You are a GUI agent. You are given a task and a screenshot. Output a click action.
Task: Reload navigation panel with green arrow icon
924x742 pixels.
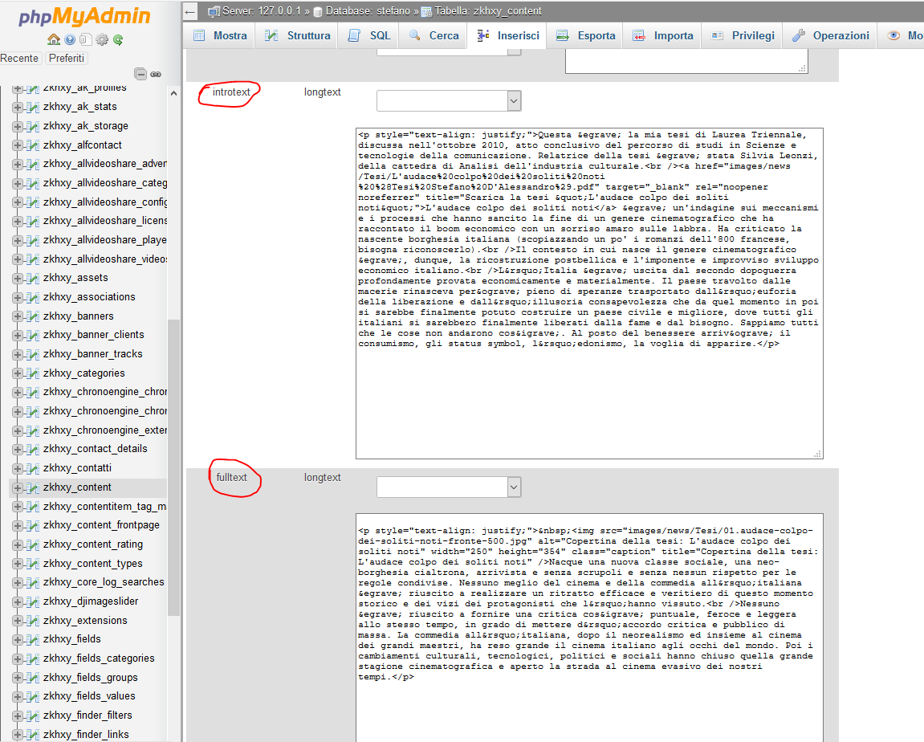pyautogui.click(x=118, y=39)
